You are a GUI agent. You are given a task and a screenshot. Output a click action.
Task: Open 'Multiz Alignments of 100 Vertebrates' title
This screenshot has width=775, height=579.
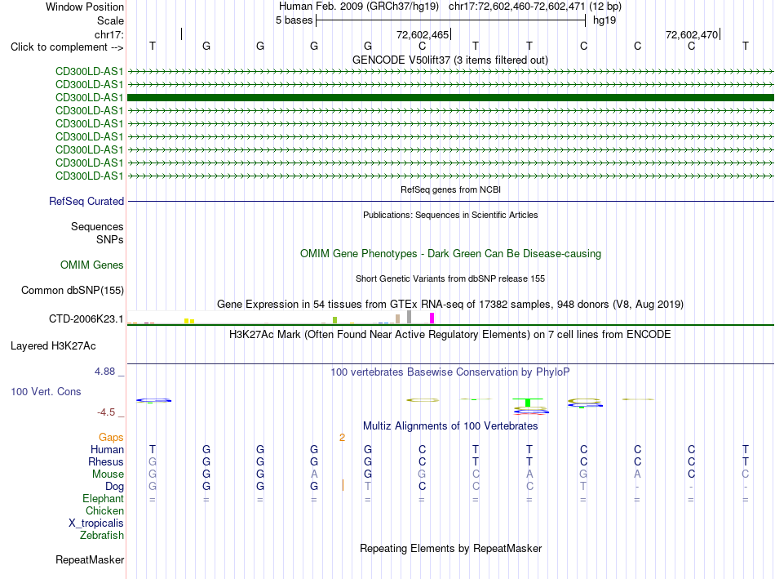(450, 426)
